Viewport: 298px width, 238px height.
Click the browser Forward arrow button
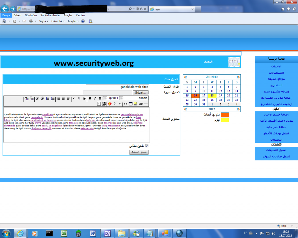click(x=13, y=9)
